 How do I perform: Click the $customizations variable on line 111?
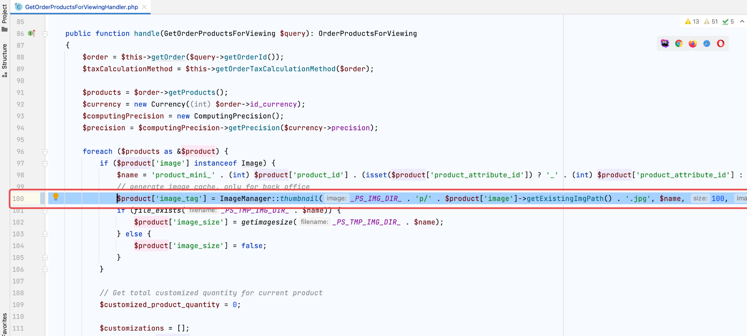point(132,328)
